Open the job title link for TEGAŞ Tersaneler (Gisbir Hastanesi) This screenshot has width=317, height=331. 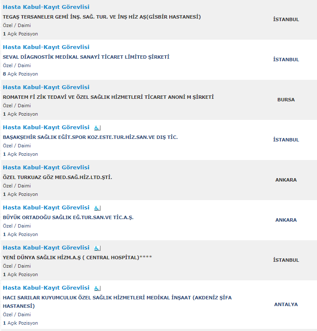[x=46, y=7]
